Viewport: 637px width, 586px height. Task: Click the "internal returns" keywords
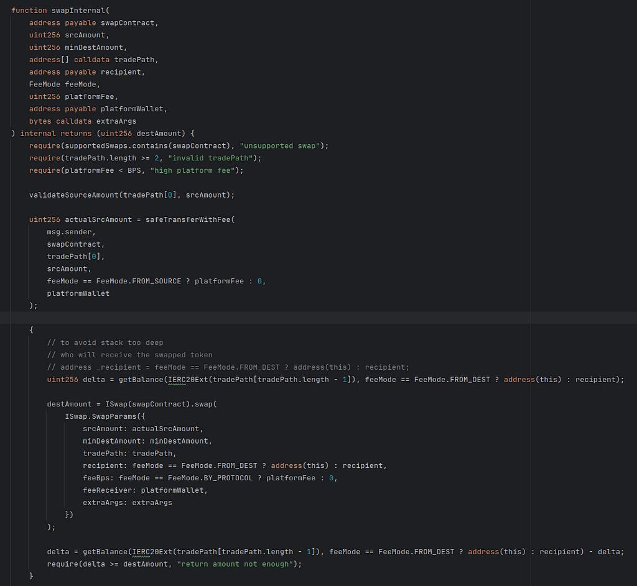(x=55, y=134)
